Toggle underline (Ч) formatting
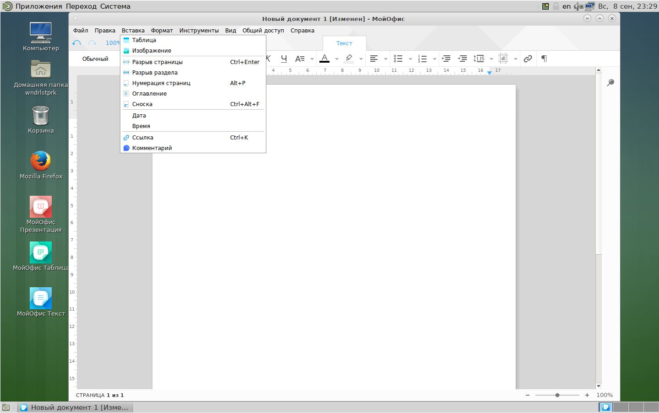659x413 pixels. (x=284, y=59)
